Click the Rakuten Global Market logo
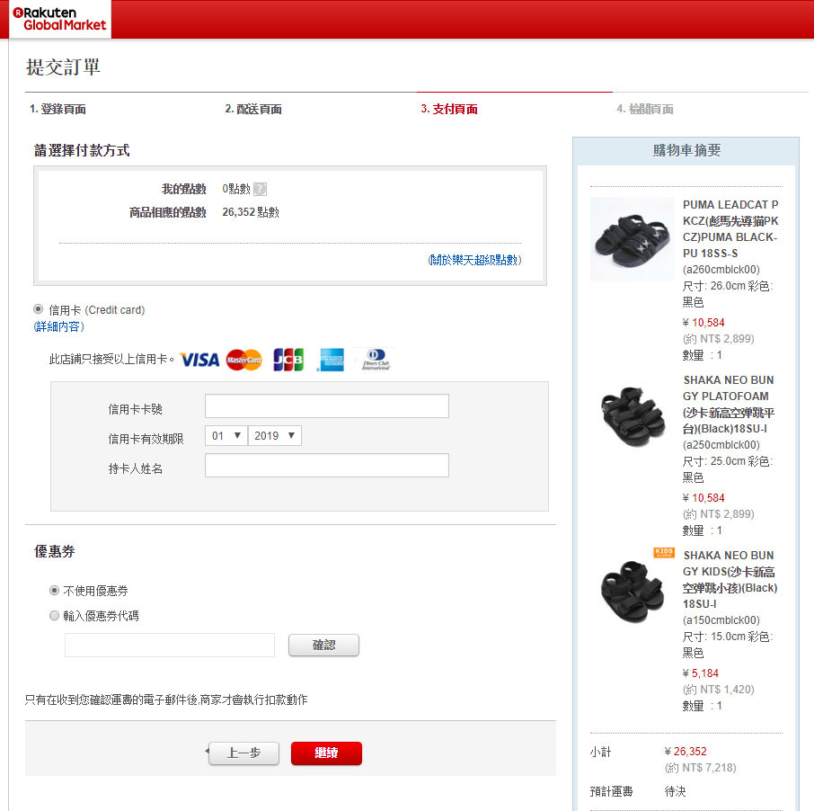Image resolution: width=814 pixels, height=811 pixels. (60, 19)
